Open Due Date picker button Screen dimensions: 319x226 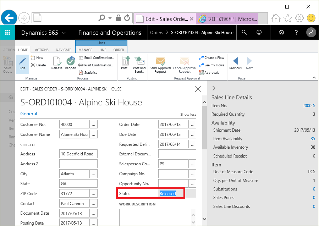coord(192,134)
